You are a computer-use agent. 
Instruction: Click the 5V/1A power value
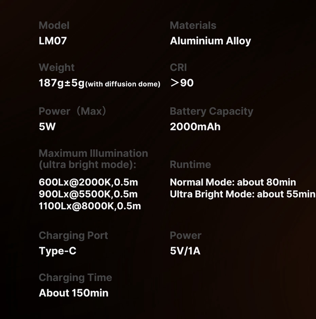click(185, 251)
